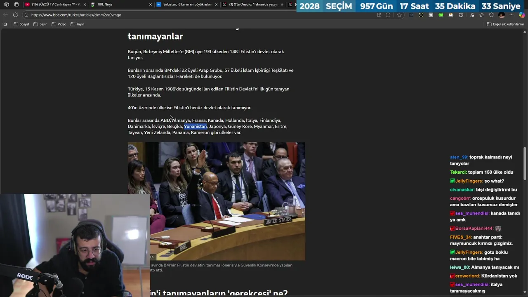Open the pencil note extension icon
528x297 pixels.
[x=451, y=15]
